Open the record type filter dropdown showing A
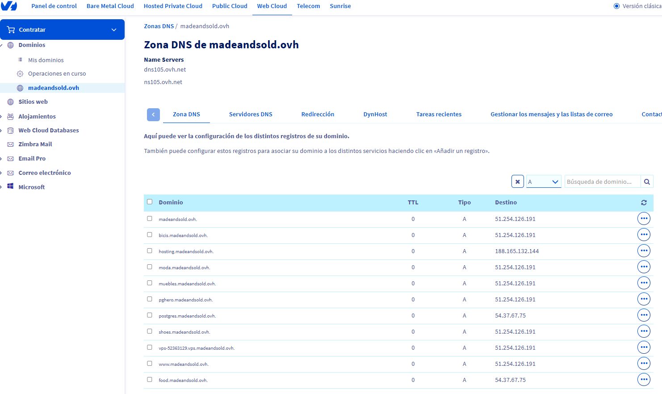 pos(544,182)
